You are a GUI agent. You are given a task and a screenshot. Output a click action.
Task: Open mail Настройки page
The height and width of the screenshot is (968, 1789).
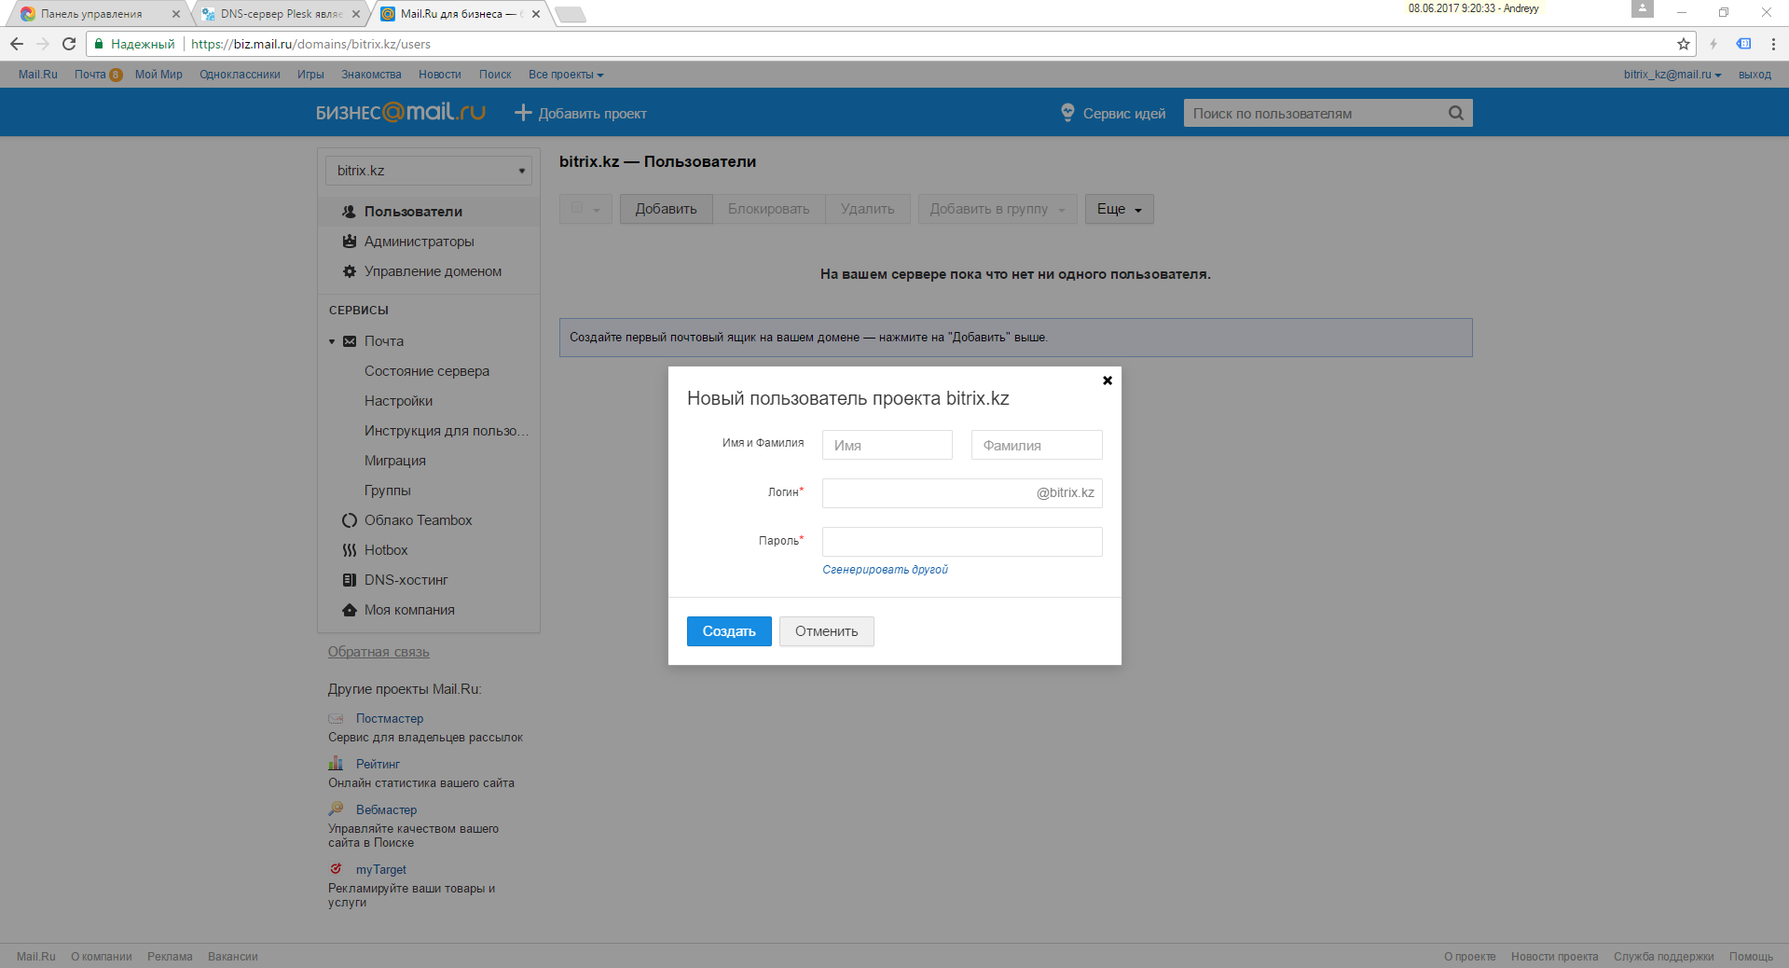coord(398,401)
